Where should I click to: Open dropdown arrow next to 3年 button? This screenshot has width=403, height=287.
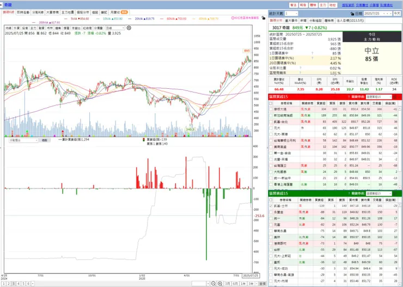256,284
